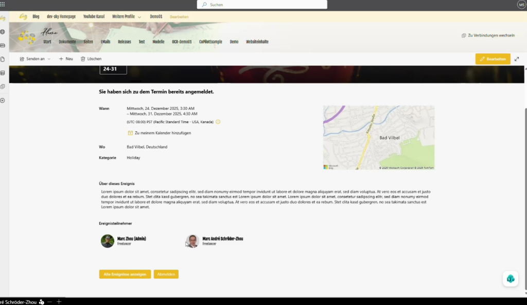Go to Releases navigation item
The width and height of the screenshot is (527, 305).
coord(125,42)
